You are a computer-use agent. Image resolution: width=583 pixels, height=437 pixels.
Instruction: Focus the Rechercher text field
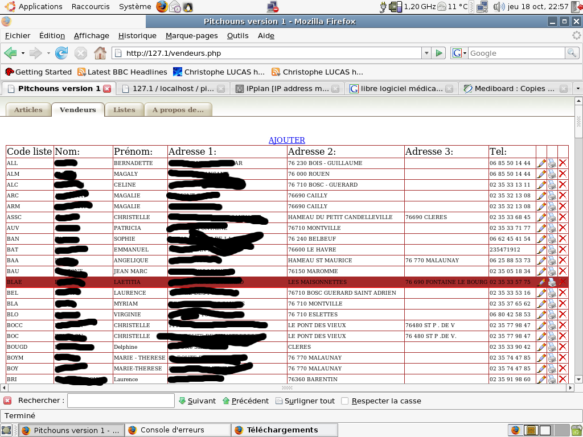(x=121, y=401)
